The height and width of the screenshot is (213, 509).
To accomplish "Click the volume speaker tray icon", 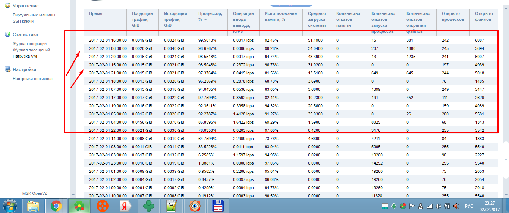I will 438,206.
